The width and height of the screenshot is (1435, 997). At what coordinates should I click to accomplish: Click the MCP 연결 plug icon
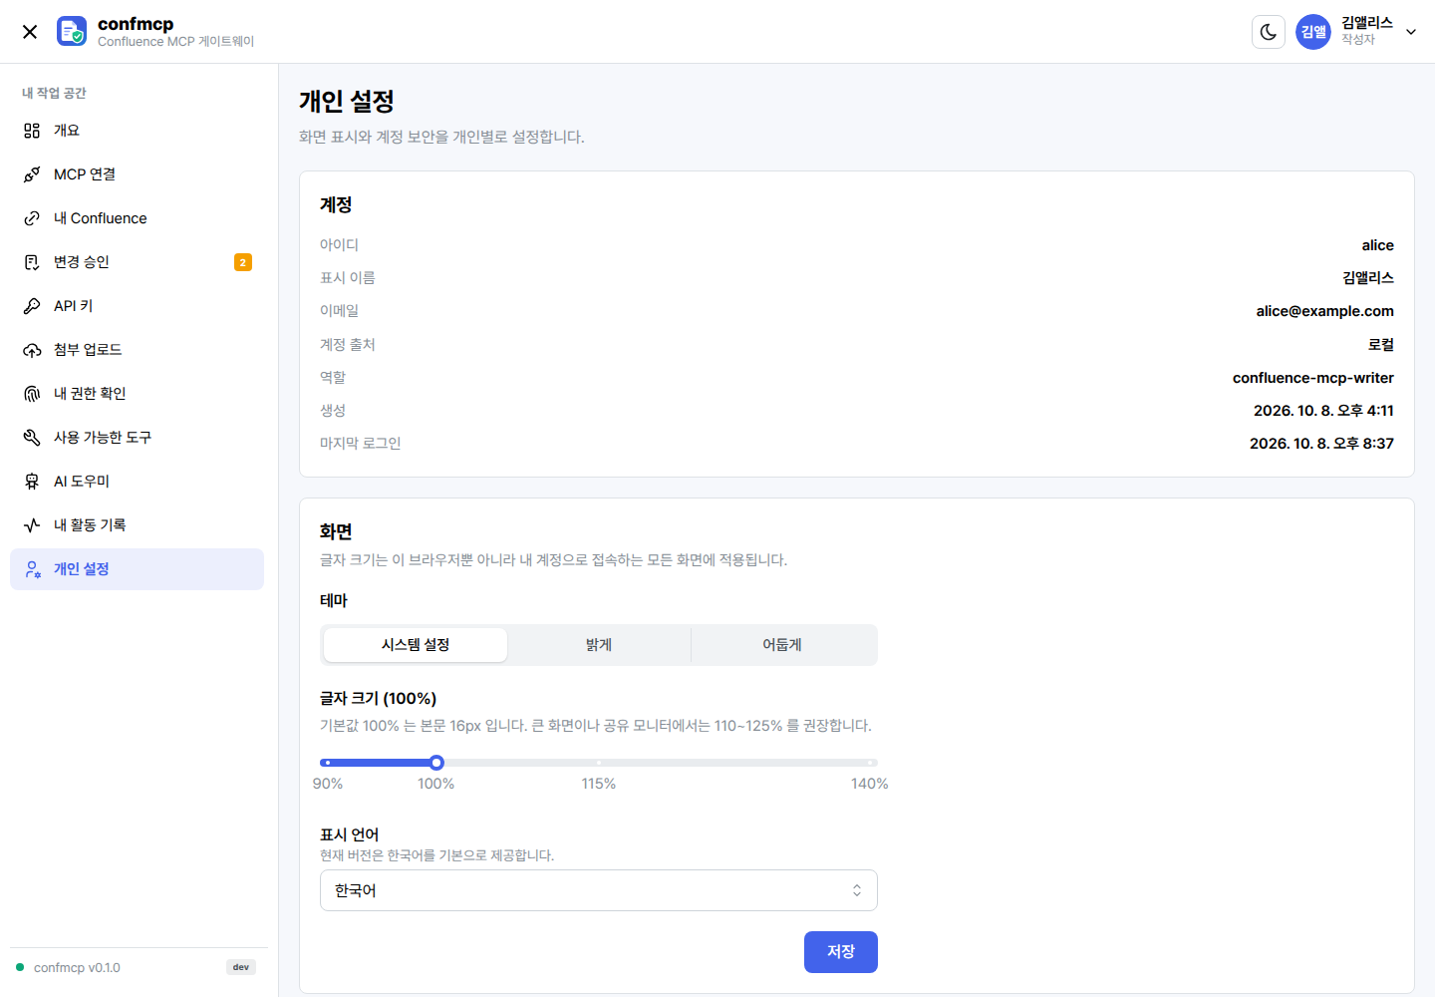32,174
